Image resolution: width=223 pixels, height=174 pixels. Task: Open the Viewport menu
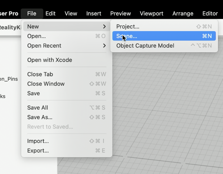(152, 13)
